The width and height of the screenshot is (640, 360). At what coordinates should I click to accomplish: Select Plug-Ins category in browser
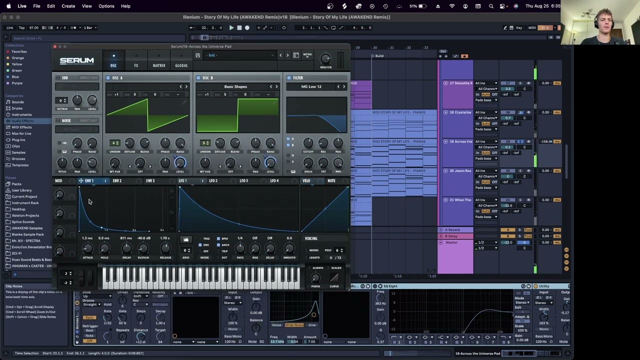[x=18, y=140]
